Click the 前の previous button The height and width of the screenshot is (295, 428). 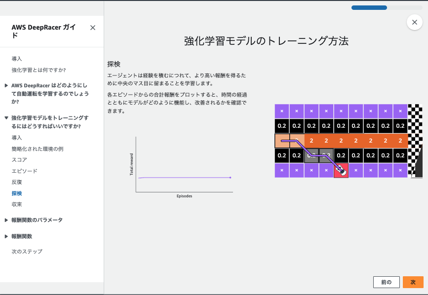(x=386, y=282)
